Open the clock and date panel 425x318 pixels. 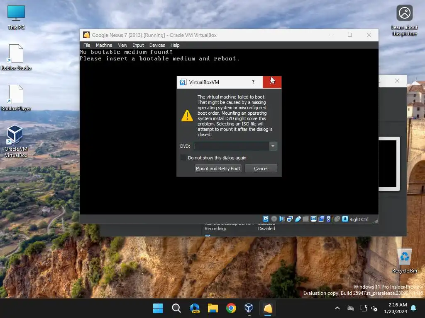(396, 308)
